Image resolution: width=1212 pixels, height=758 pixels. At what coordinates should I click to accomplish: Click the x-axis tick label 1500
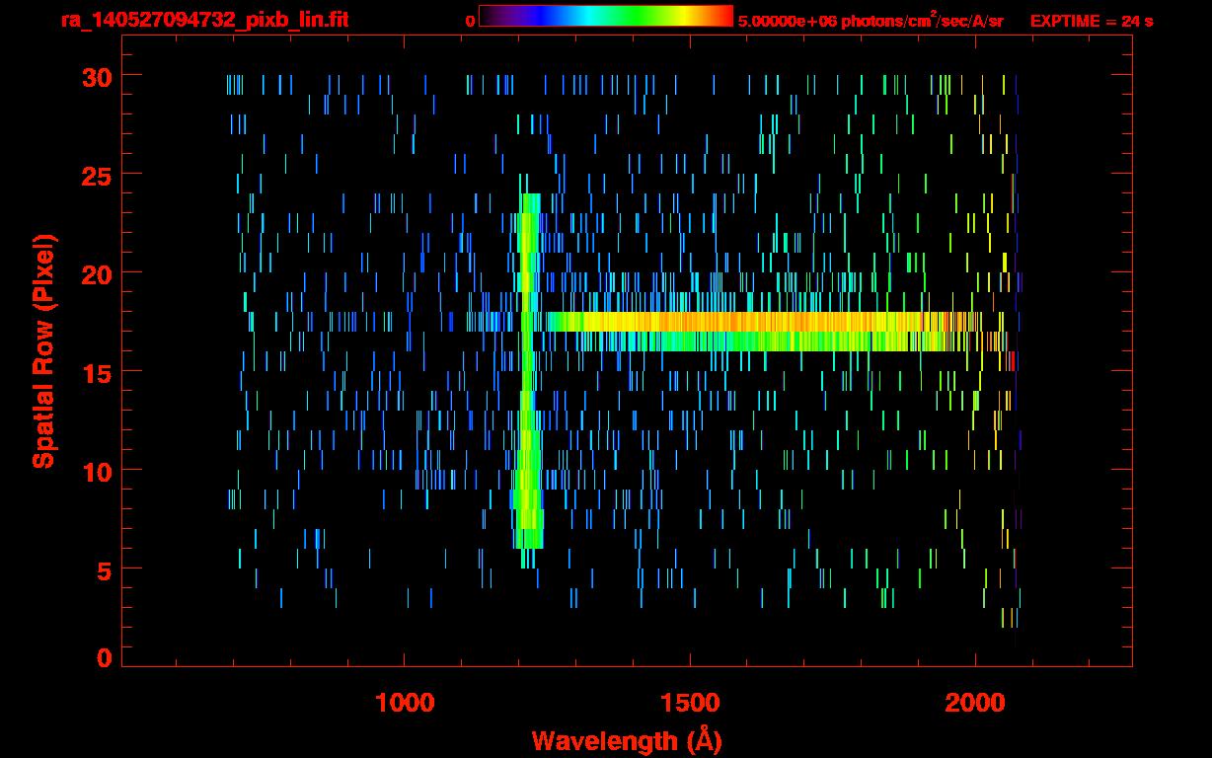[690, 703]
